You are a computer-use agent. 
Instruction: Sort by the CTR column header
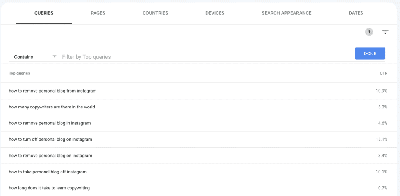tap(383, 73)
